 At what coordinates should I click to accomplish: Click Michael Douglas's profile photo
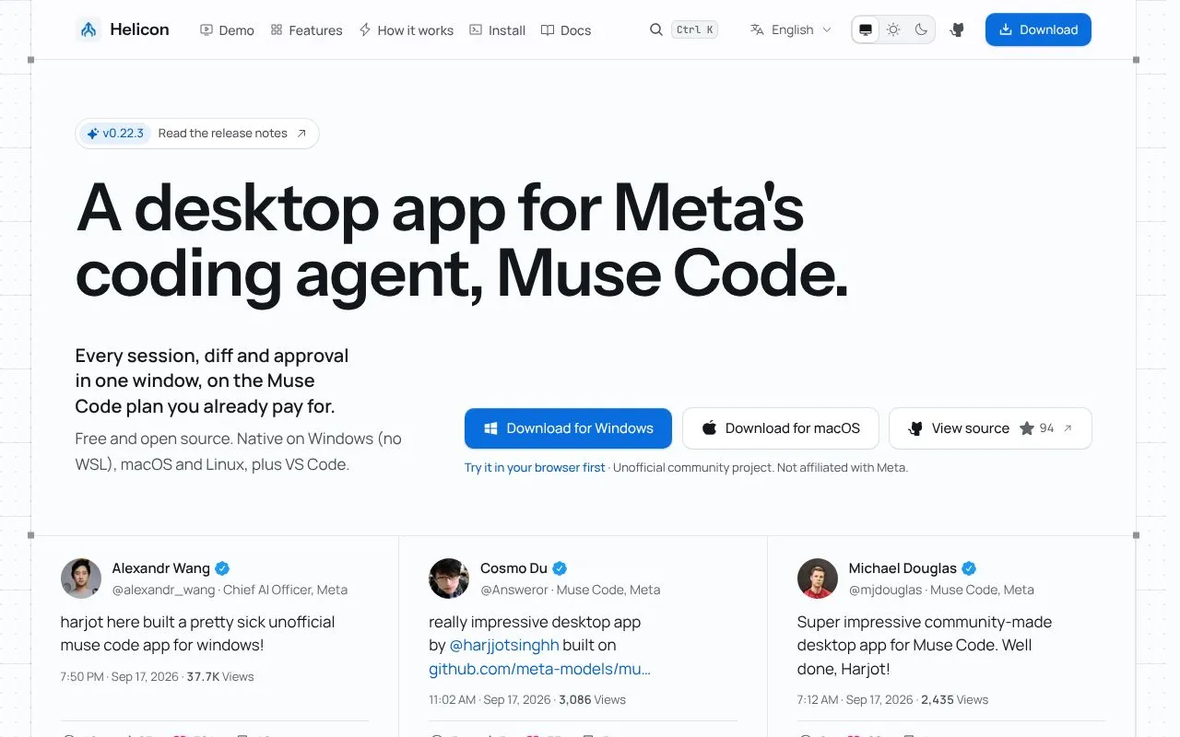[818, 579]
